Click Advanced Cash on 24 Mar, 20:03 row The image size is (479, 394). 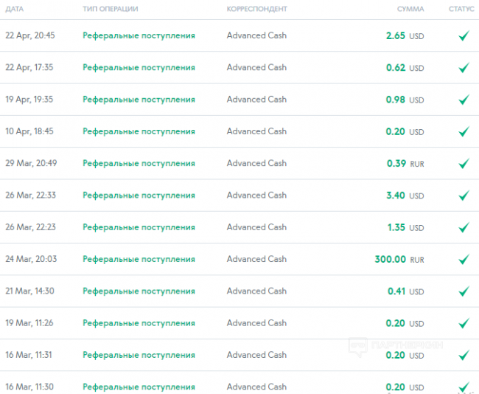256,259
